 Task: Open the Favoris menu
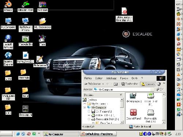[x=124, y=78]
